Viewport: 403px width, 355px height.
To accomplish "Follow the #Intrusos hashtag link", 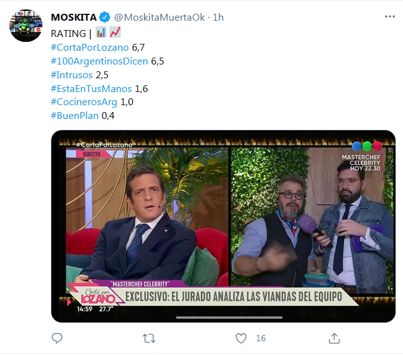I will (x=72, y=75).
